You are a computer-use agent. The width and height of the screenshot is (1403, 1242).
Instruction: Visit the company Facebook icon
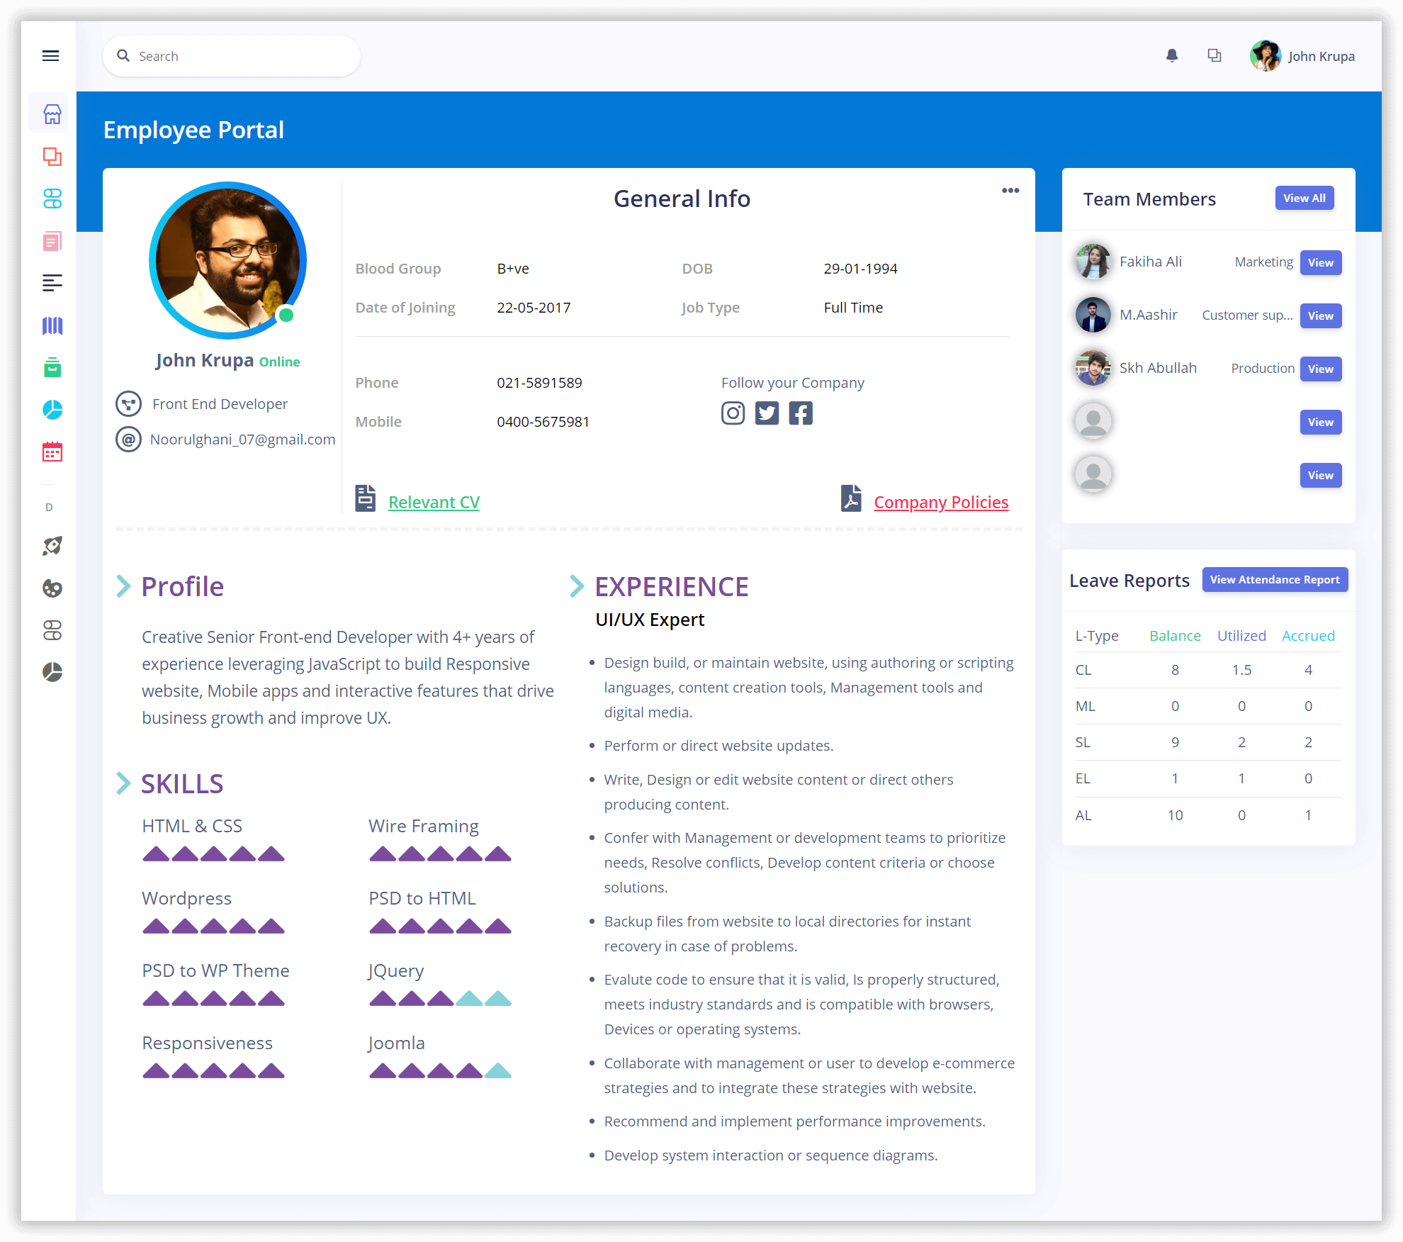click(801, 413)
